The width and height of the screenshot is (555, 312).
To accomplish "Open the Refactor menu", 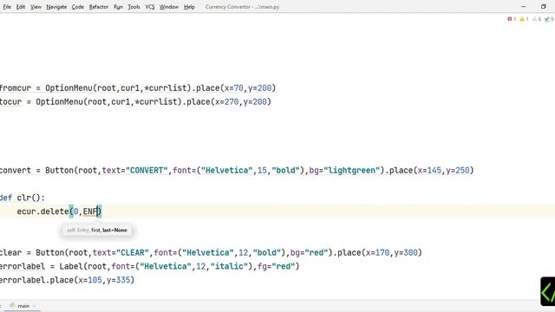I will point(98,7).
